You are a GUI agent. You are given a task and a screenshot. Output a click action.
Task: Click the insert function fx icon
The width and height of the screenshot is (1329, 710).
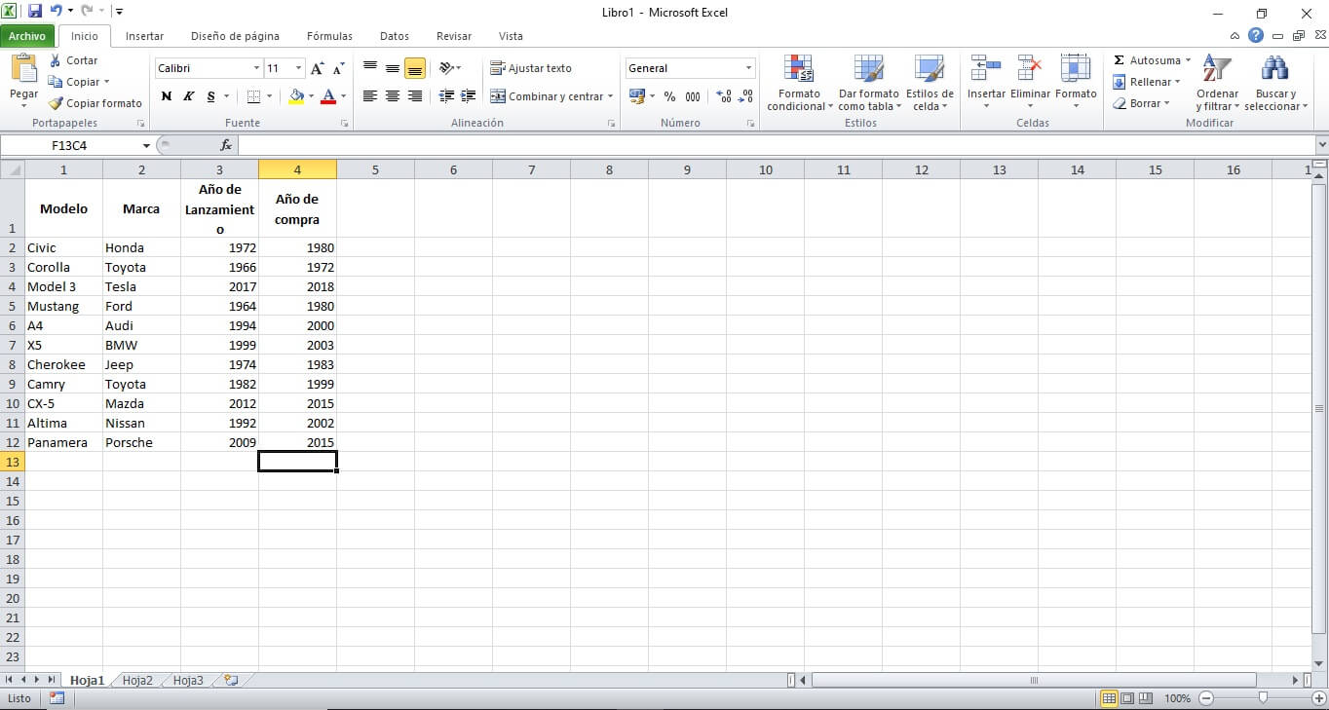point(226,145)
